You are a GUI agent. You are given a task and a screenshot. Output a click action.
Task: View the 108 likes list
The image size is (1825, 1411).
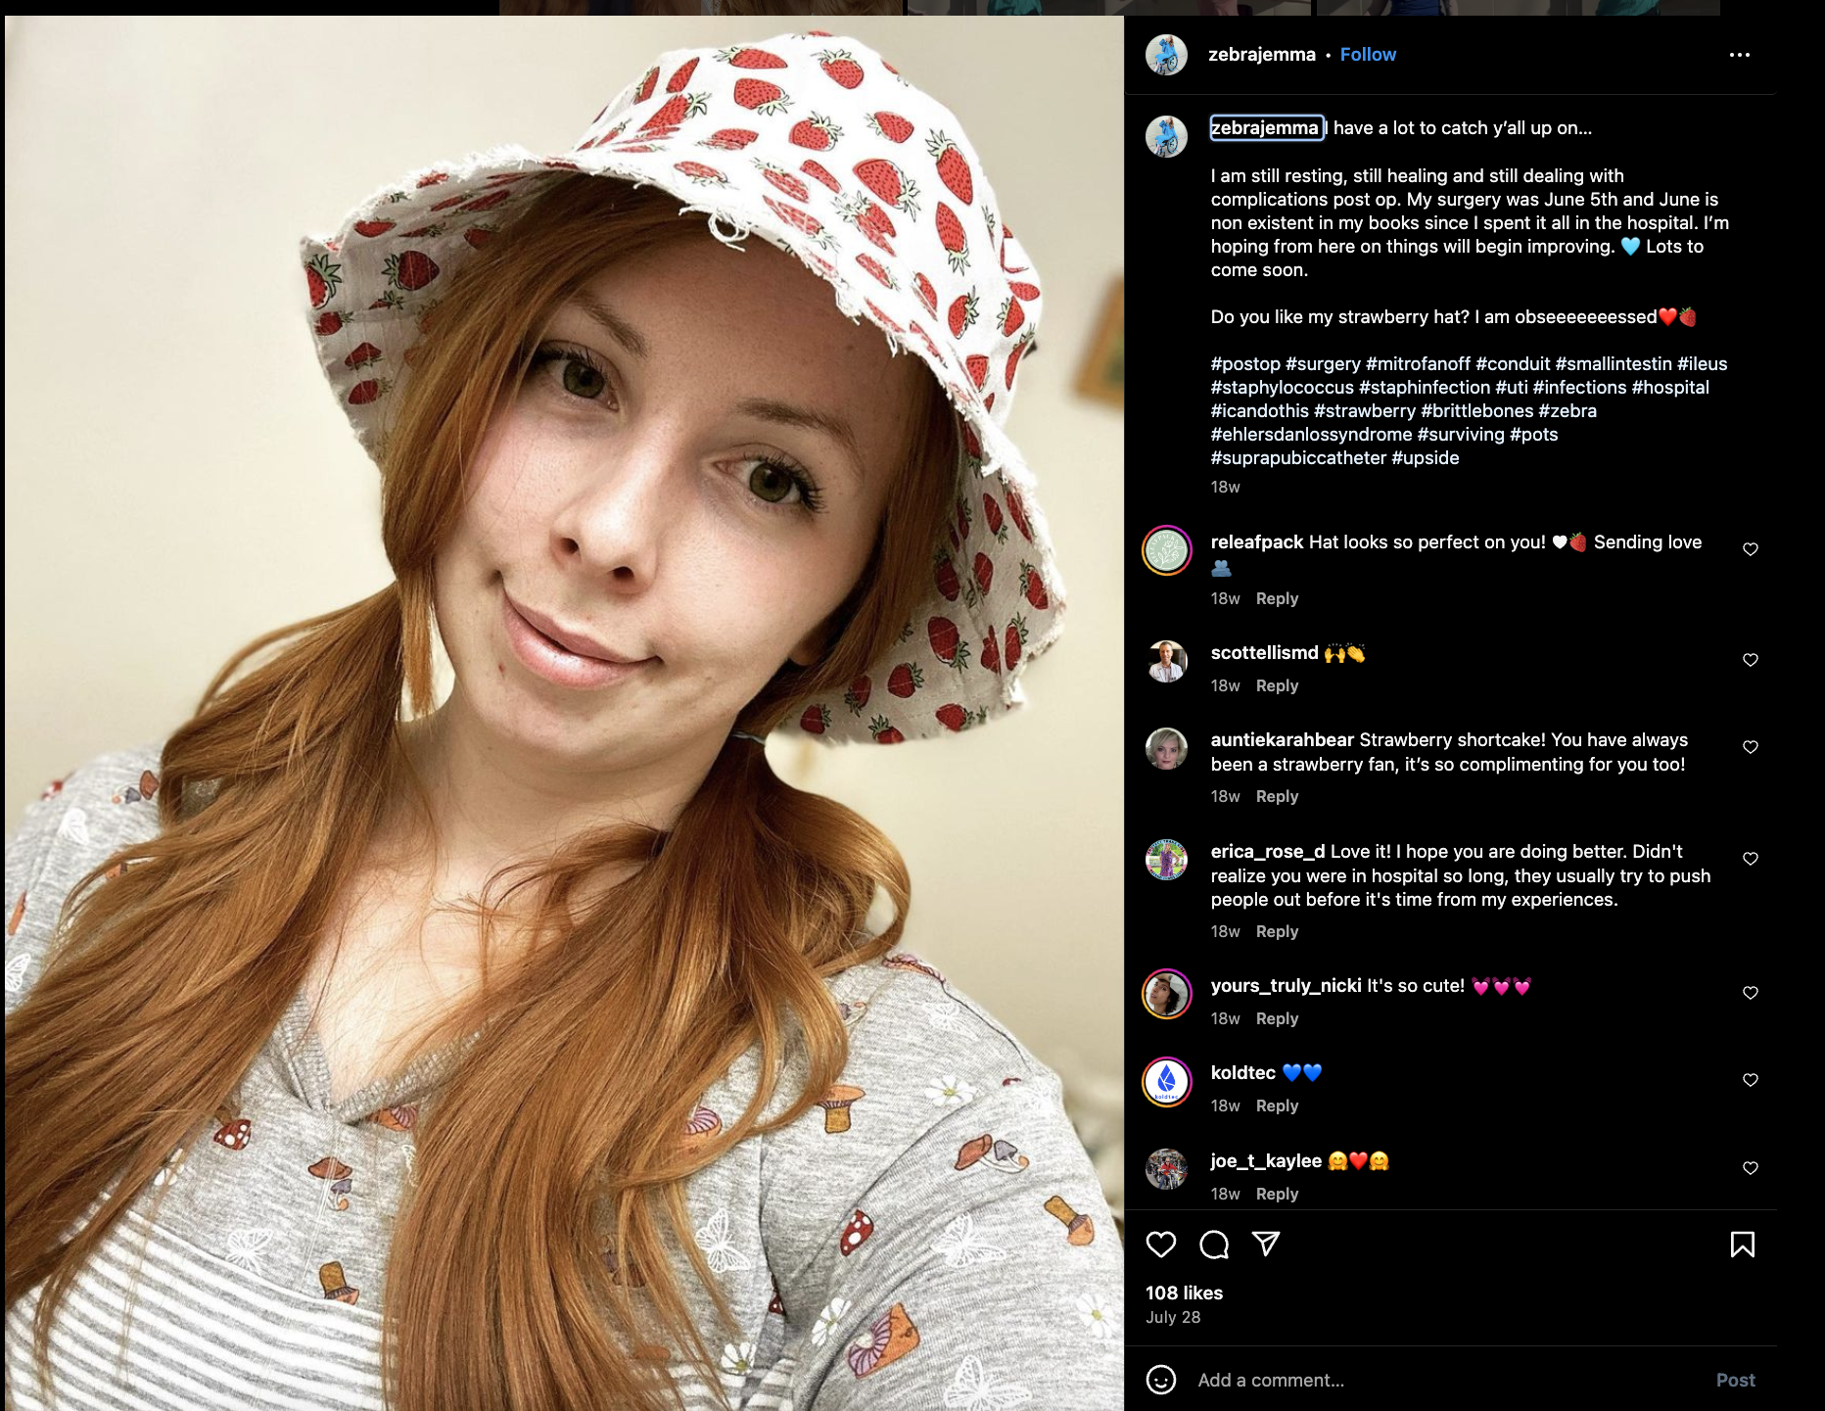[1185, 1293]
